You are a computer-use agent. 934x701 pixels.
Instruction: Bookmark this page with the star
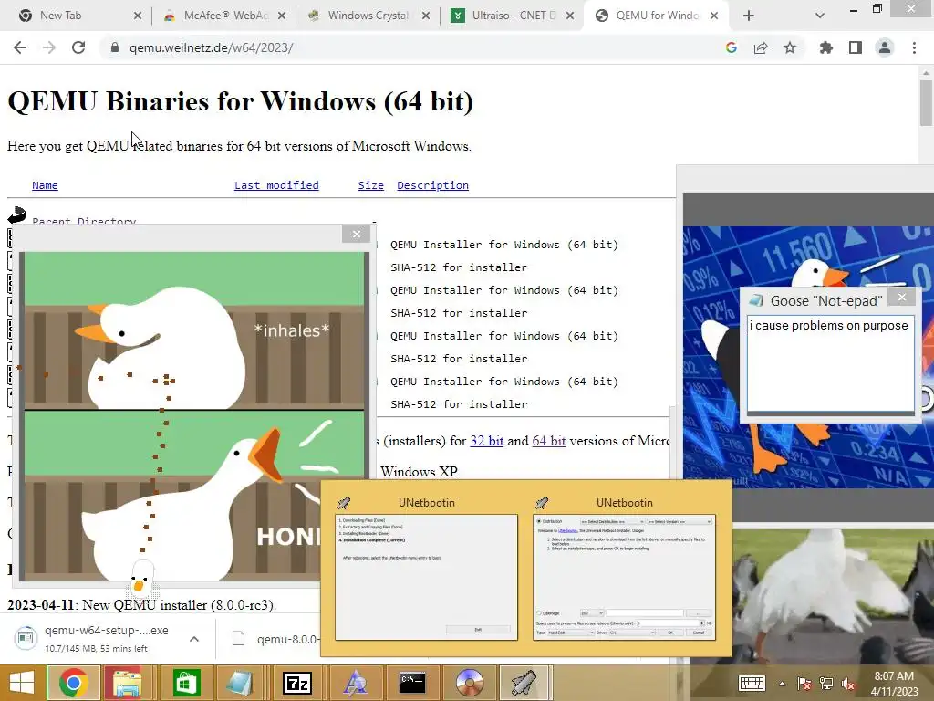point(789,47)
